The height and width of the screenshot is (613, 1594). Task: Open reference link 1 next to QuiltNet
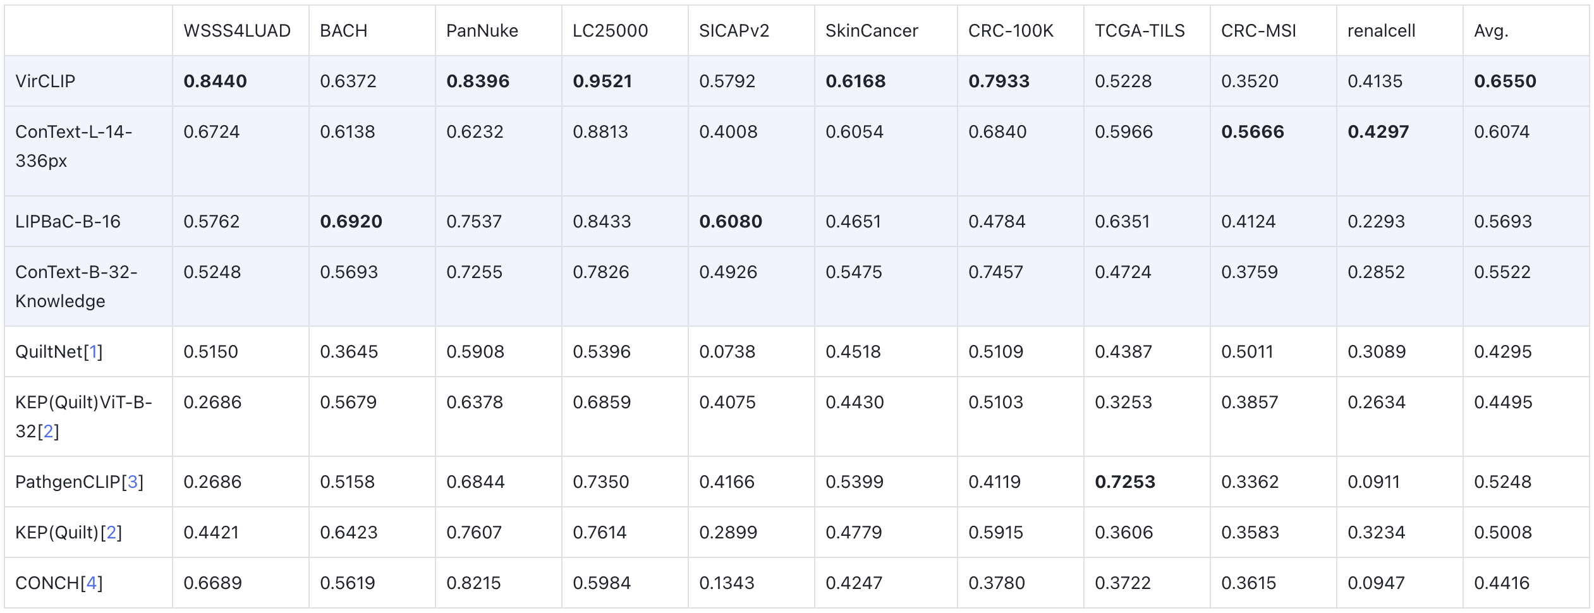pyautogui.click(x=94, y=352)
